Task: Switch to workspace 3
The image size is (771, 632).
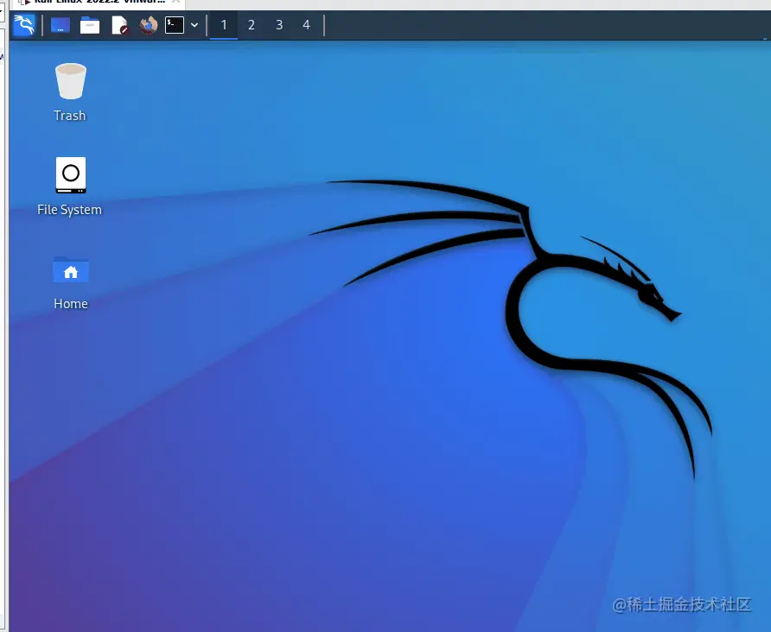Action: [279, 25]
